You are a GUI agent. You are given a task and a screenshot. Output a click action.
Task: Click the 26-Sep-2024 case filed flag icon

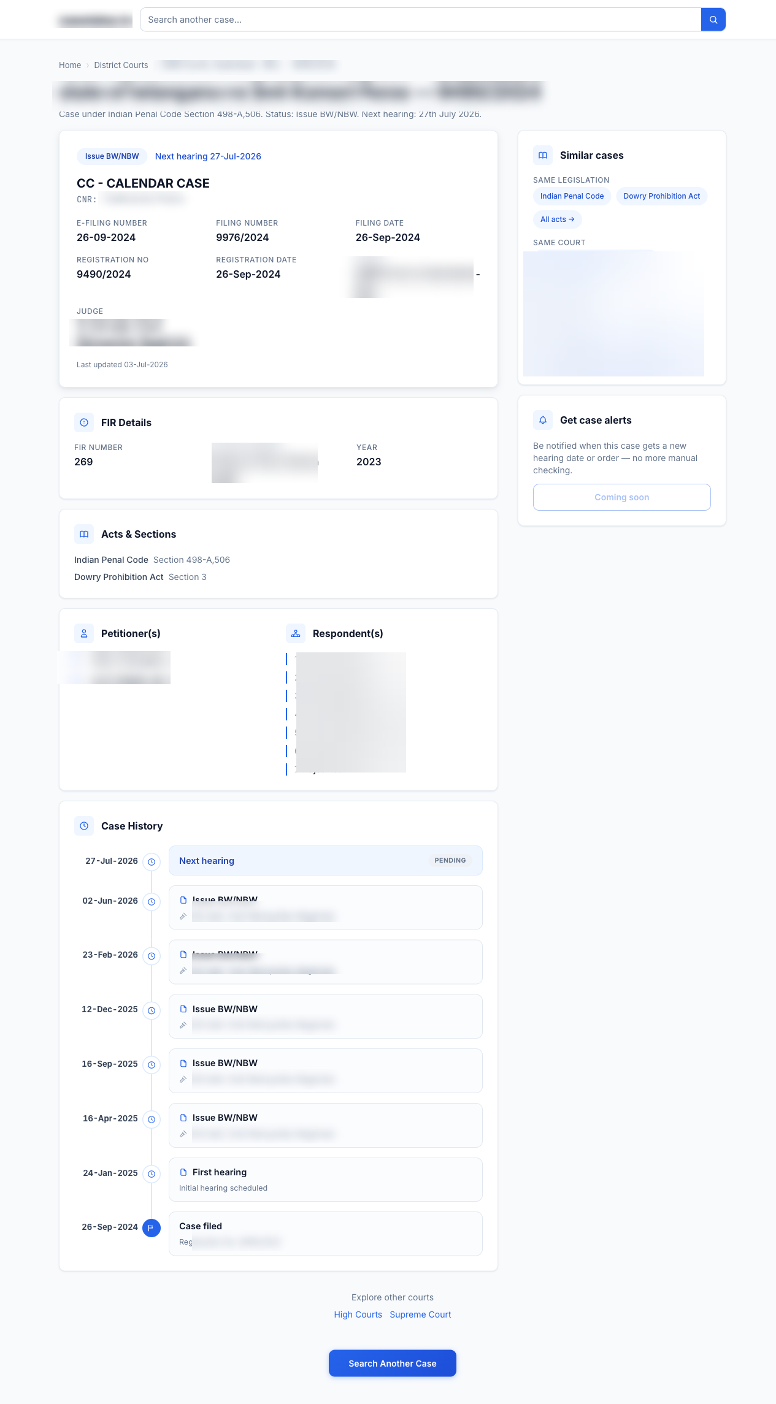pyautogui.click(x=152, y=1228)
